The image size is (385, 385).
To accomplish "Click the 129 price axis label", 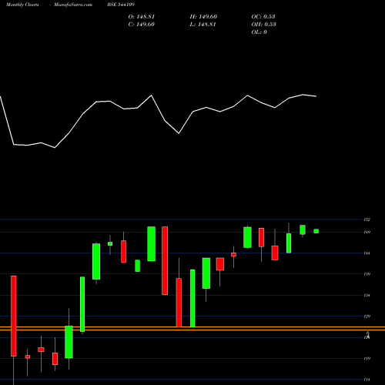I will (367, 316).
